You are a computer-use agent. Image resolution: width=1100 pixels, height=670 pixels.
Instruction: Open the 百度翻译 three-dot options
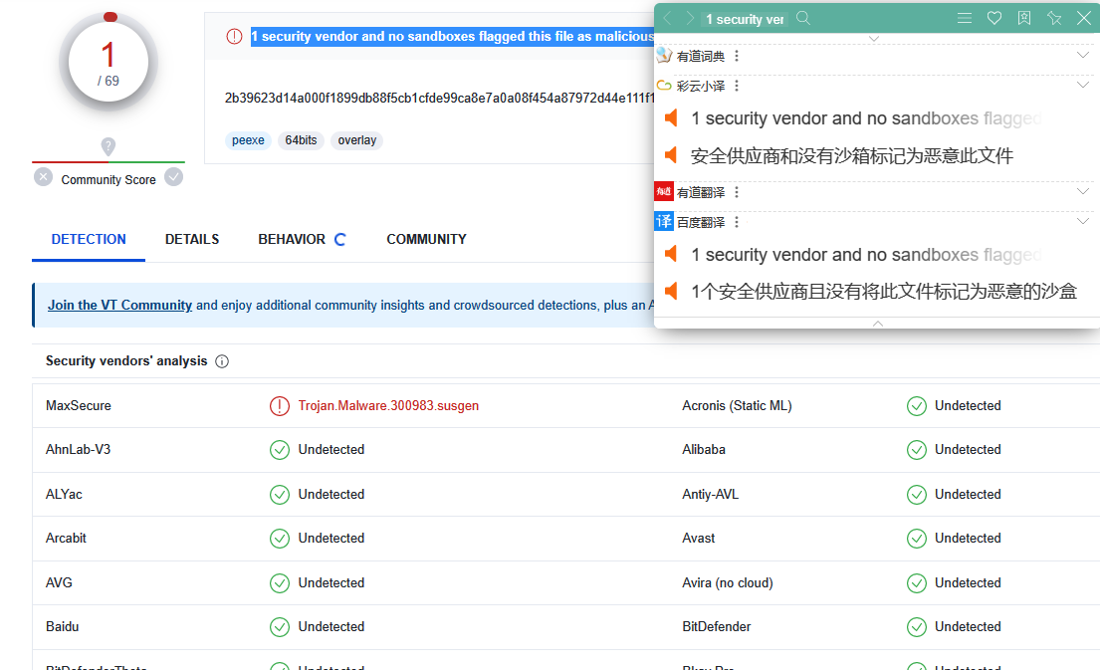[737, 222]
